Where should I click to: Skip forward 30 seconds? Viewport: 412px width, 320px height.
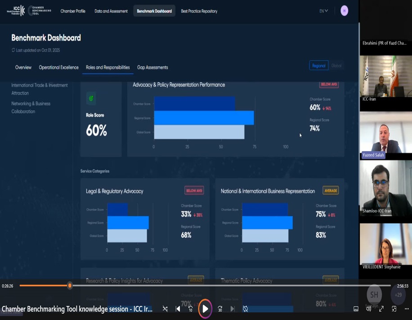220,309
